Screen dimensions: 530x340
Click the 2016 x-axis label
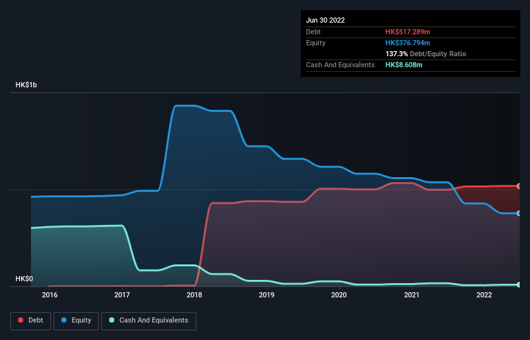[x=50, y=295]
